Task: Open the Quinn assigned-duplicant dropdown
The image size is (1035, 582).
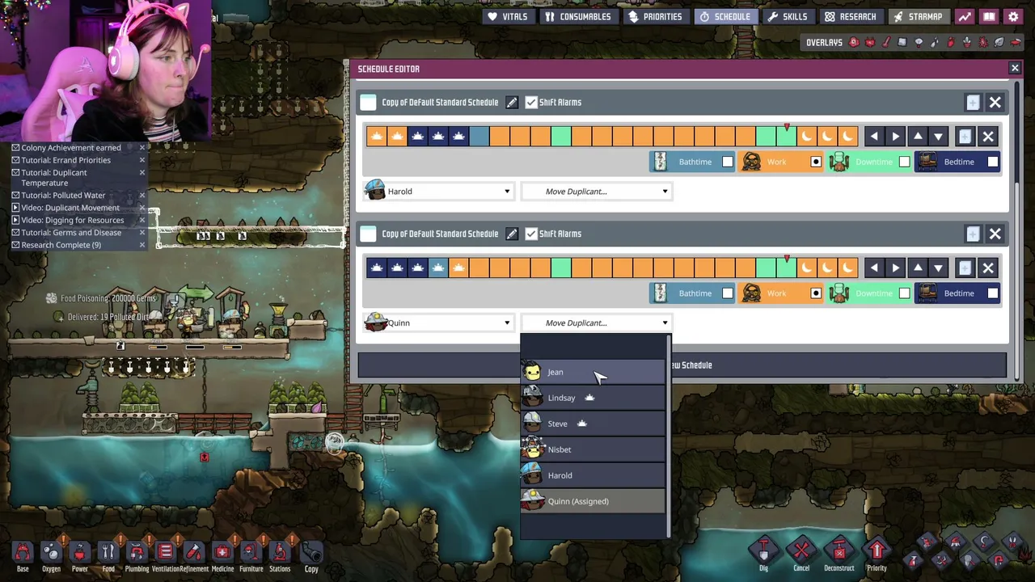Action: click(x=438, y=323)
